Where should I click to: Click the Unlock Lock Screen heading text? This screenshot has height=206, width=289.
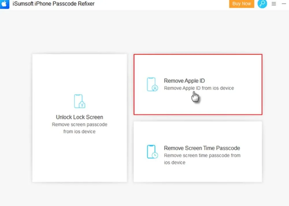pos(79,117)
